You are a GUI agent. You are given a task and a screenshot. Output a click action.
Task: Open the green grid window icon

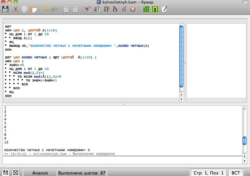pos(146,9)
